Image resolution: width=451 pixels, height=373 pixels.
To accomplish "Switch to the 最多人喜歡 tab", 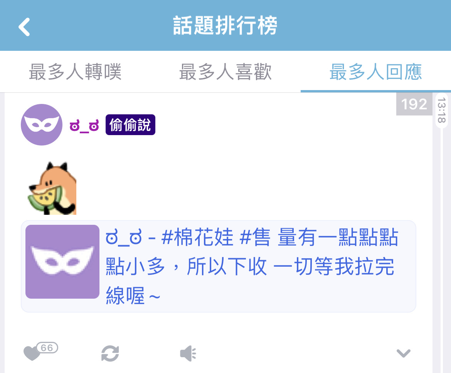I will 225,72.
